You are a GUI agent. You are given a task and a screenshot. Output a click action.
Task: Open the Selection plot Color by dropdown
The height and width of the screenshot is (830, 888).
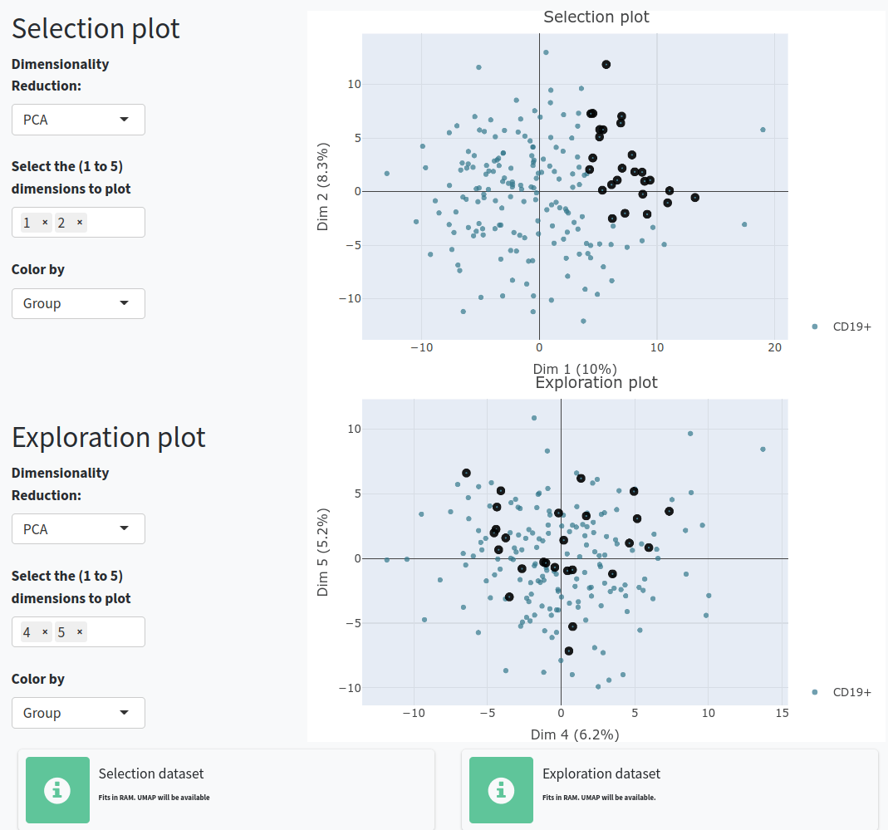[x=78, y=303]
